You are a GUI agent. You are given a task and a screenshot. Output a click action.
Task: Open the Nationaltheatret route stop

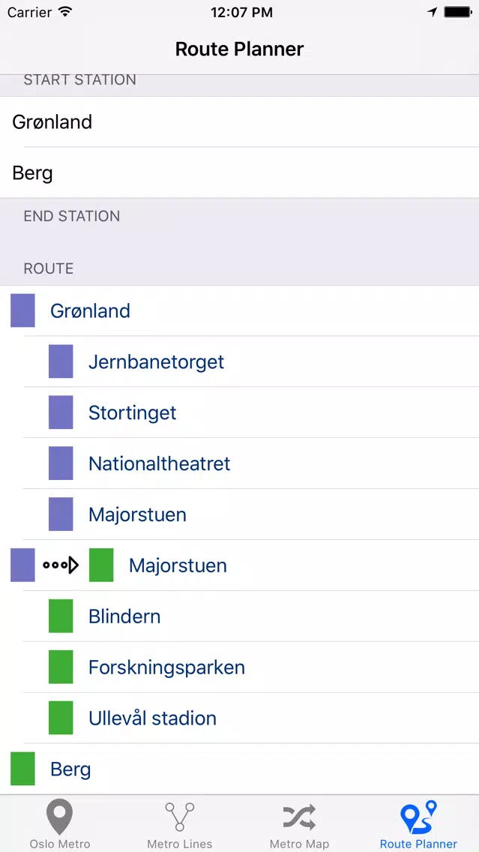[x=240, y=463]
